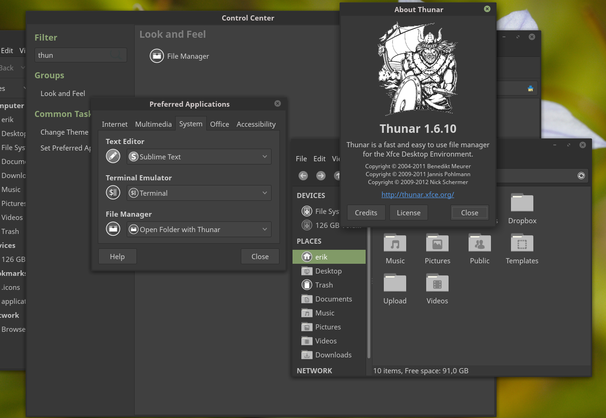The image size is (606, 418).
Task: Go back in Thunar toolbar
Action: pos(303,176)
